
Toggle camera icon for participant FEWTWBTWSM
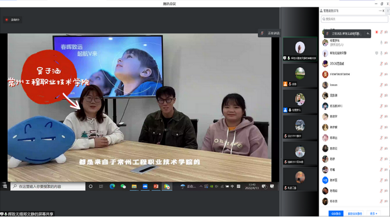[x=386, y=74]
